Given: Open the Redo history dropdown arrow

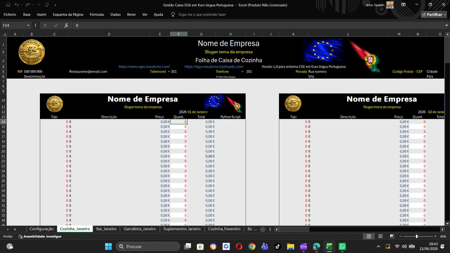Looking at the screenshot, I should click(x=33, y=5).
